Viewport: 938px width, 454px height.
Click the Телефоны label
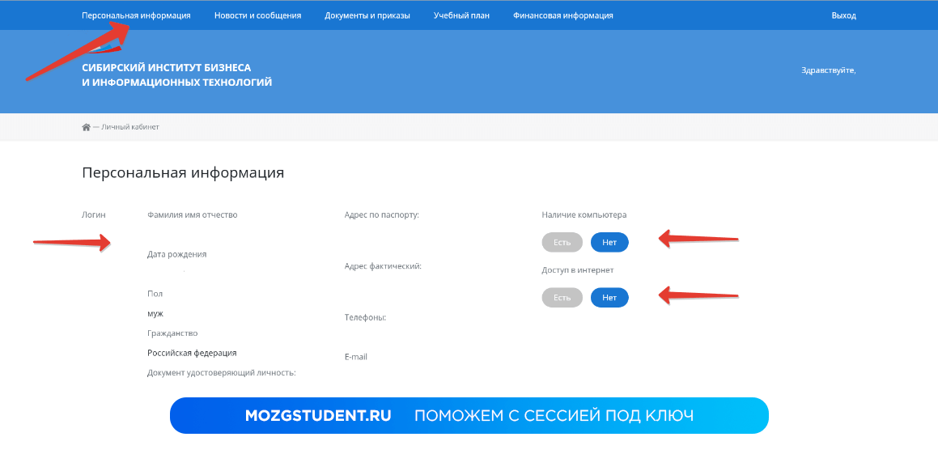366,317
